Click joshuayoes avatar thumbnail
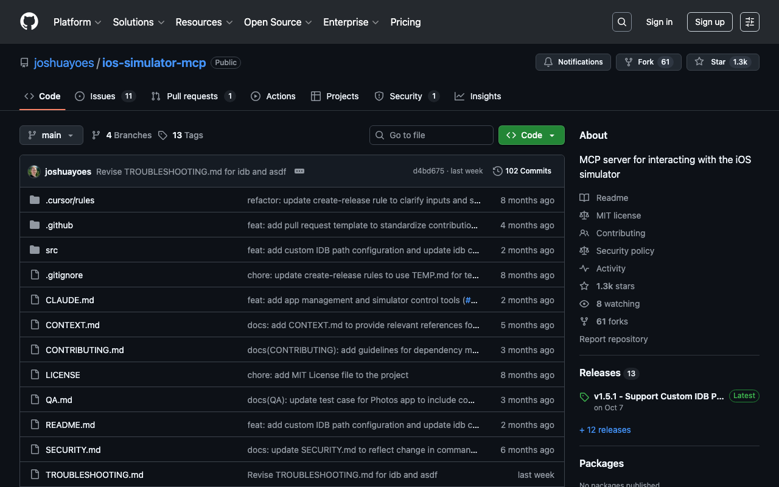 click(34, 172)
